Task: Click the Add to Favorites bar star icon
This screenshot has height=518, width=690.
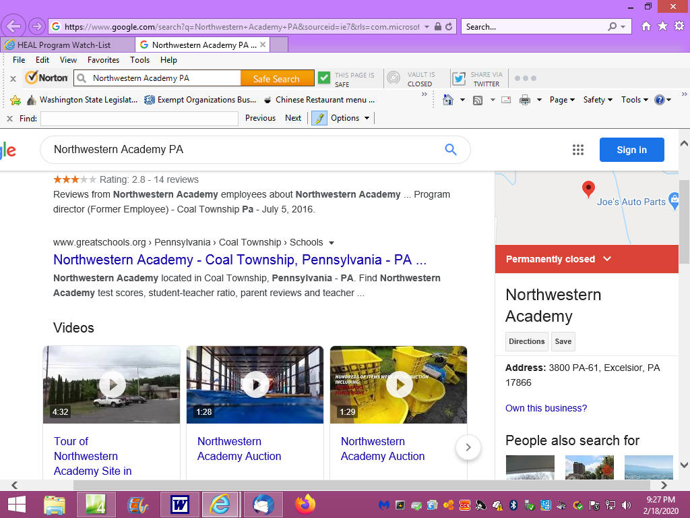Action: [15, 100]
